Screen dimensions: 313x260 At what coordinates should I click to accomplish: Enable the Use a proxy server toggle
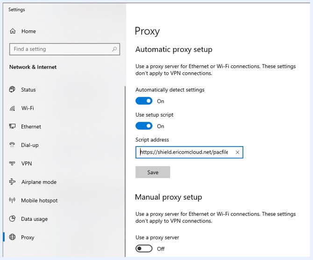coord(144,249)
